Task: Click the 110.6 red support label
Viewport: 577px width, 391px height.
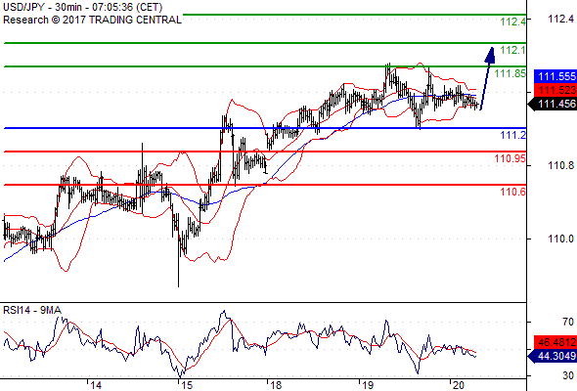Action: [513, 192]
